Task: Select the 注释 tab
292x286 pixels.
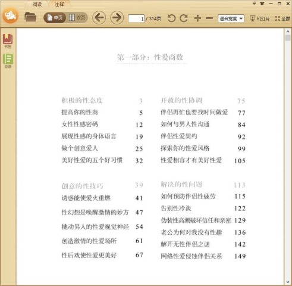Action: (59, 4)
